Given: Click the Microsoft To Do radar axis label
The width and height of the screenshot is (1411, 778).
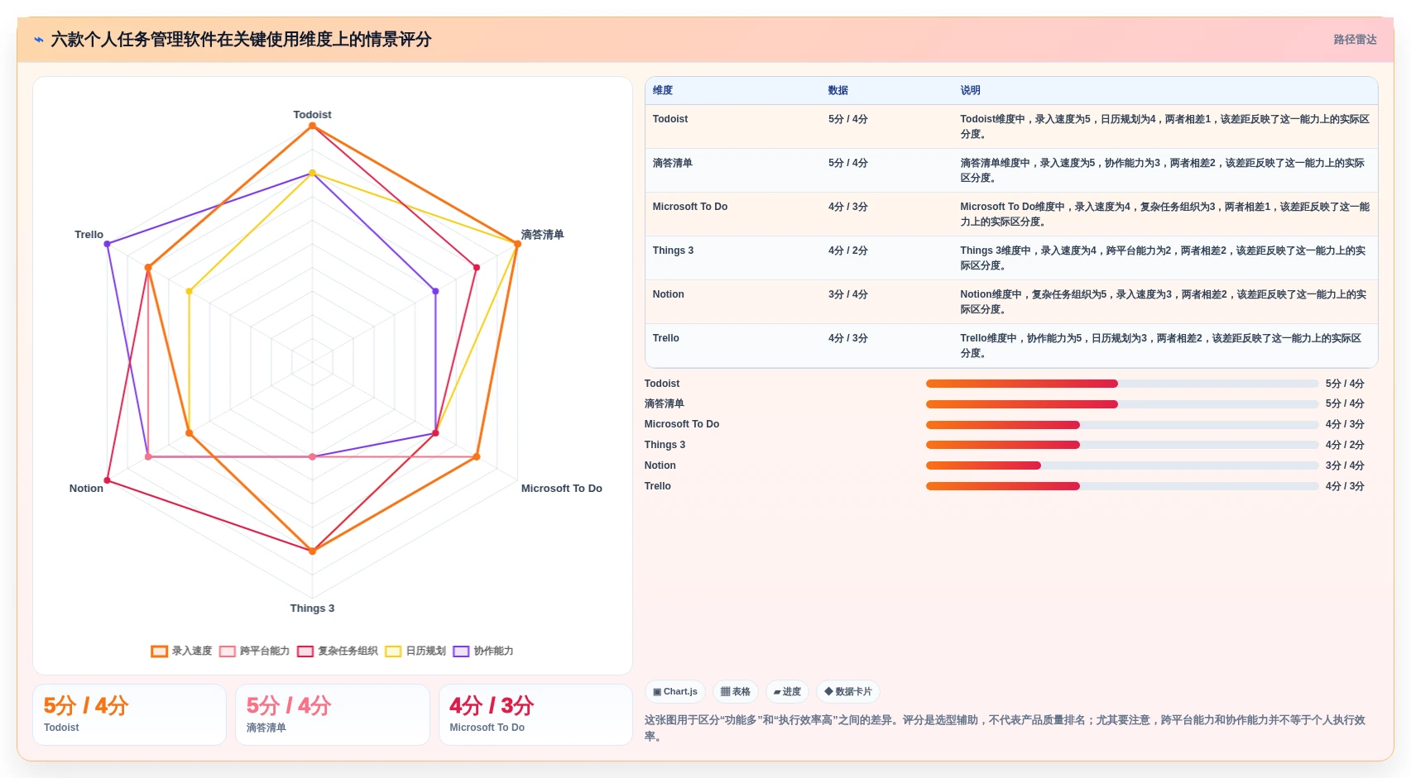Looking at the screenshot, I should click(x=562, y=489).
